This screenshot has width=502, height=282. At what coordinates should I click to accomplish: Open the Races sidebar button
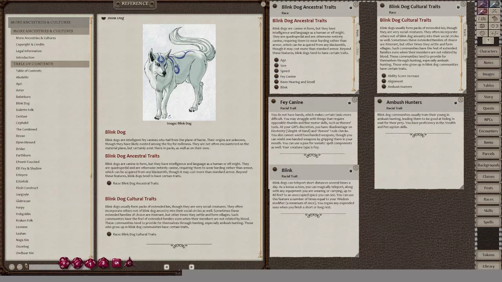pyautogui.click(x=488, y=199)
